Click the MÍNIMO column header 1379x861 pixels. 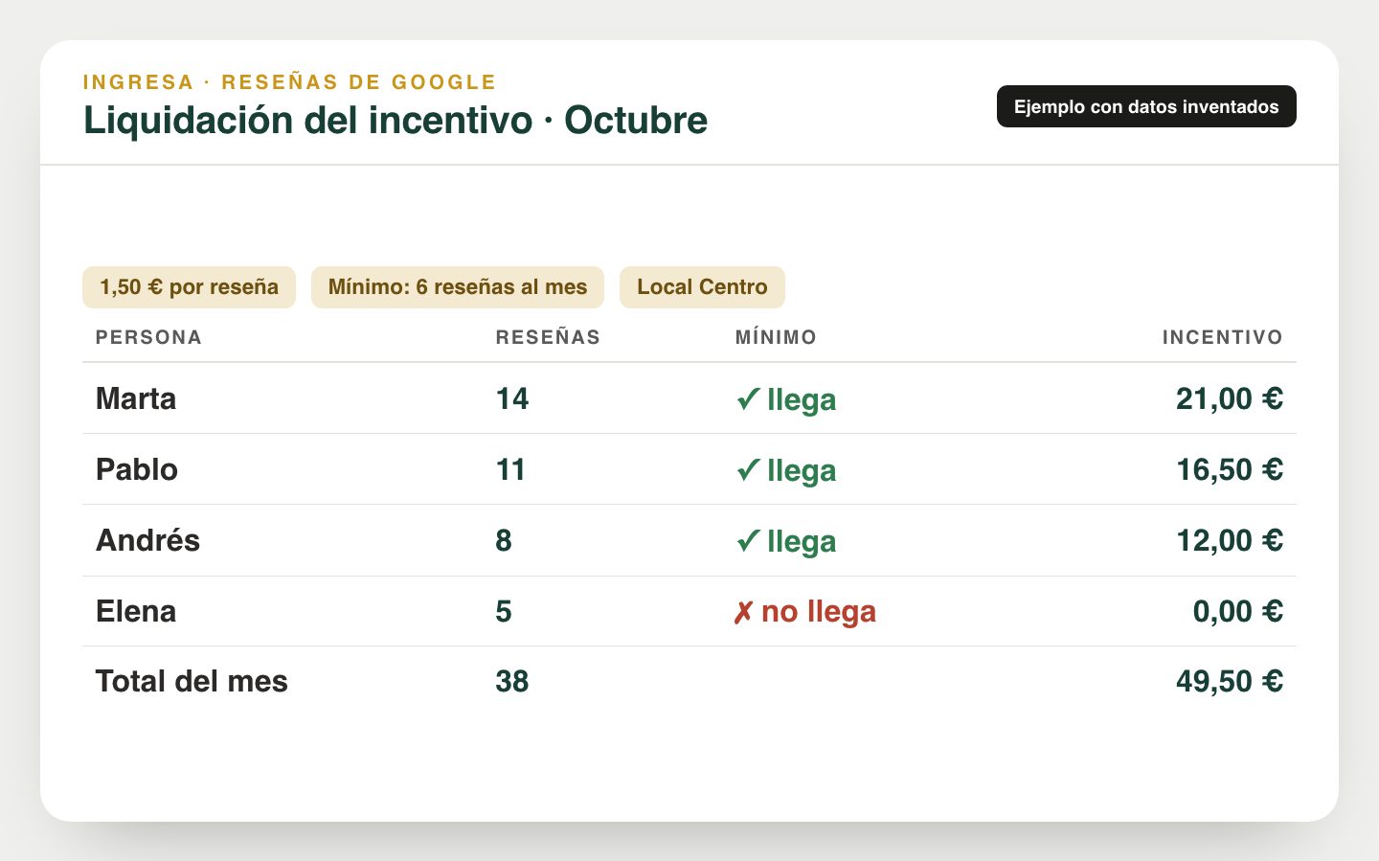pyautogui.click(x=776, y=337)
